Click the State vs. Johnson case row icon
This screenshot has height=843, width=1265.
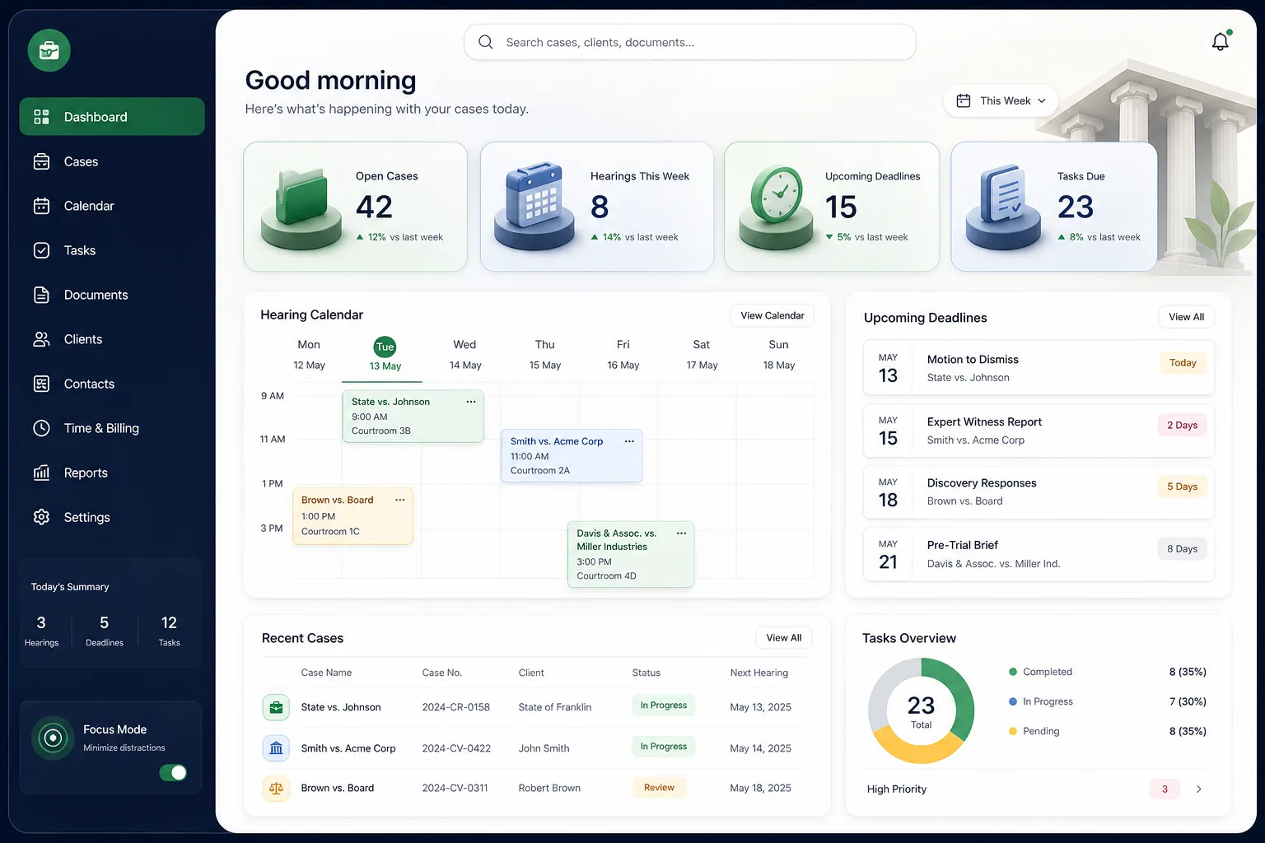tap(276, 707)
